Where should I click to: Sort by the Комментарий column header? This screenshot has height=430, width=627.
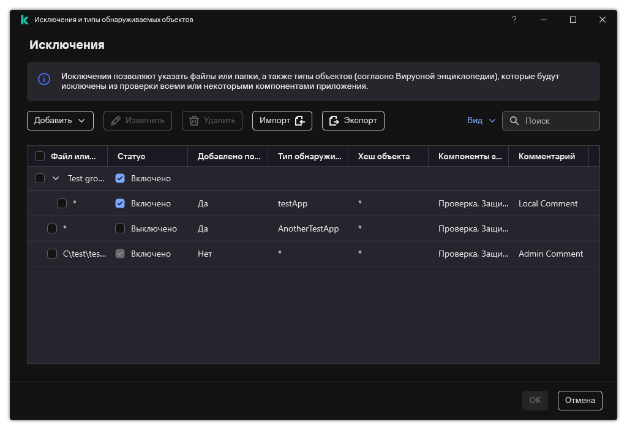(x=546, y=156)
